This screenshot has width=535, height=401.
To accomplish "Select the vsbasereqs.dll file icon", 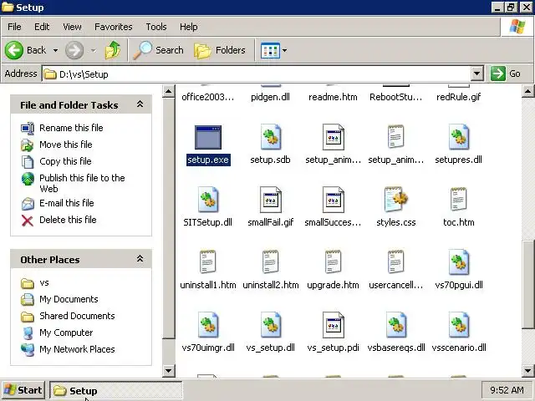I will 396,325.
